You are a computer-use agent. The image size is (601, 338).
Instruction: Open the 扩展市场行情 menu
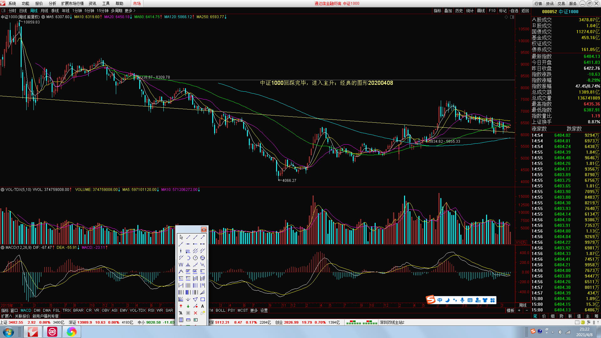(x=72, y=3)
